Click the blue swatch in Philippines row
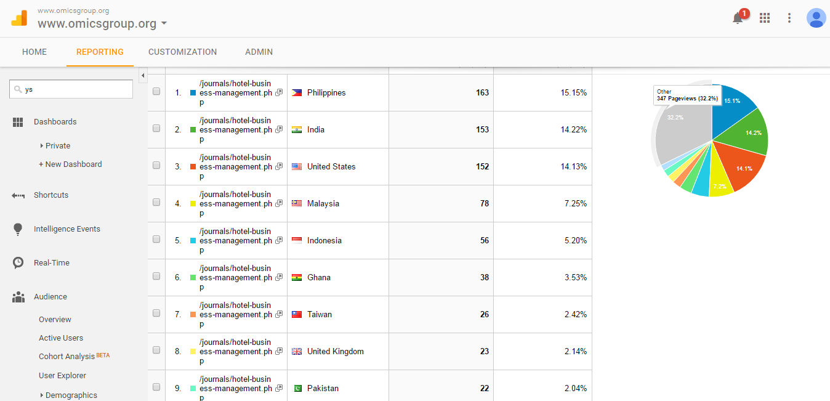Viewport: 830px width, 401px height. (193, 93)
